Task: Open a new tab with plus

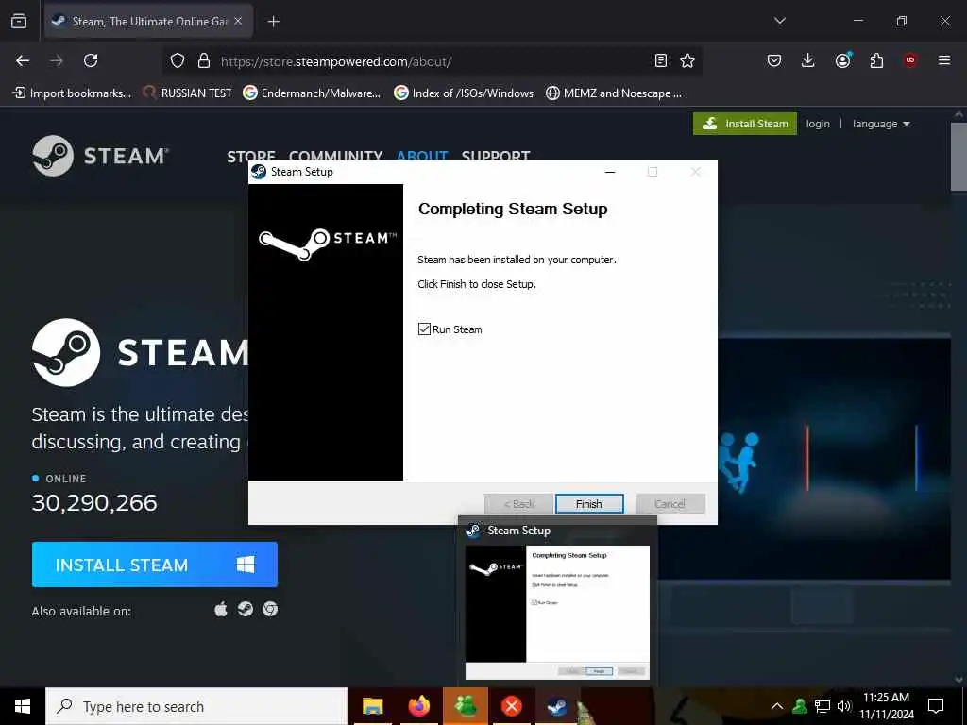Action: pyautogui.click(x=273, y=22)
